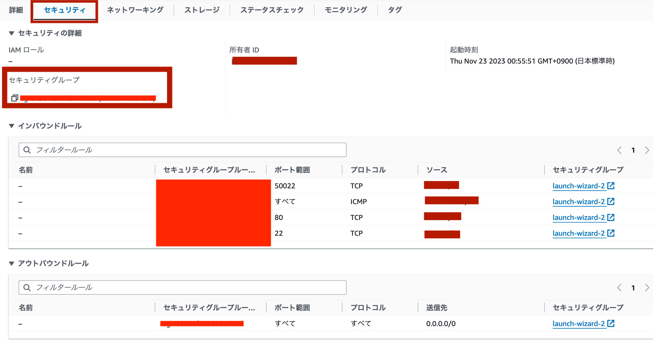Copy the security group ID icon

tap(15, 98)
